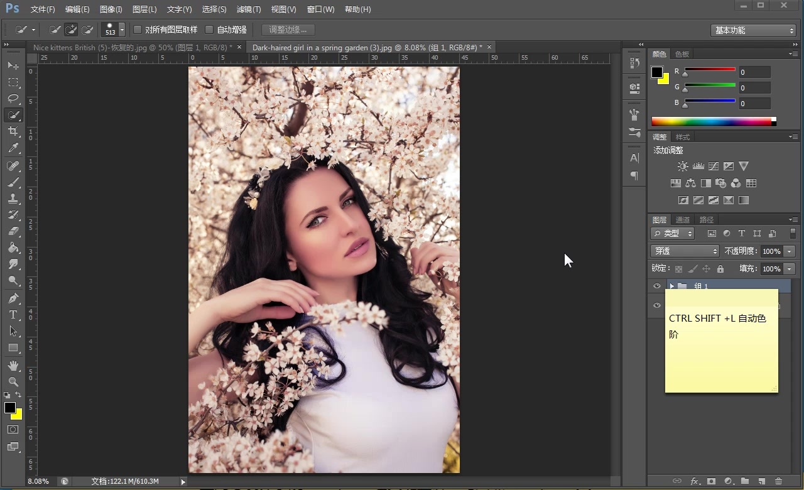Select the Zoom tool

point(13,382)
